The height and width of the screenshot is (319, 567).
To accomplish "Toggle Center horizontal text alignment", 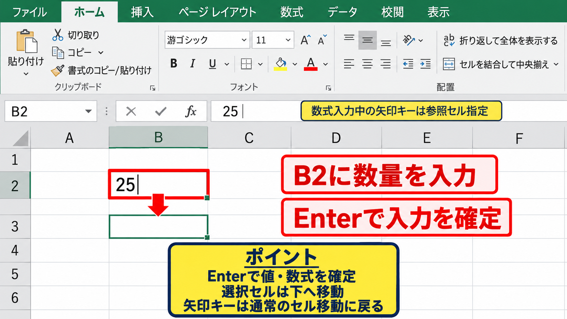I will 367,64.
